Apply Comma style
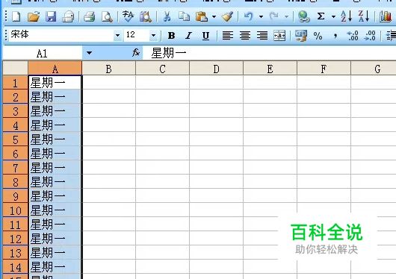Screen dimensions: 396x279 click(x=335, y=36)
